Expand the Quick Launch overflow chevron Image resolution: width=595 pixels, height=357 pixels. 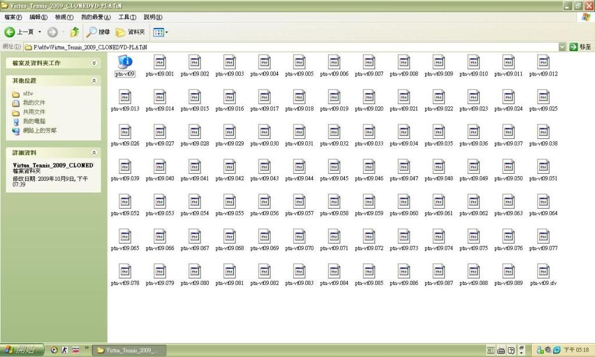87,348
